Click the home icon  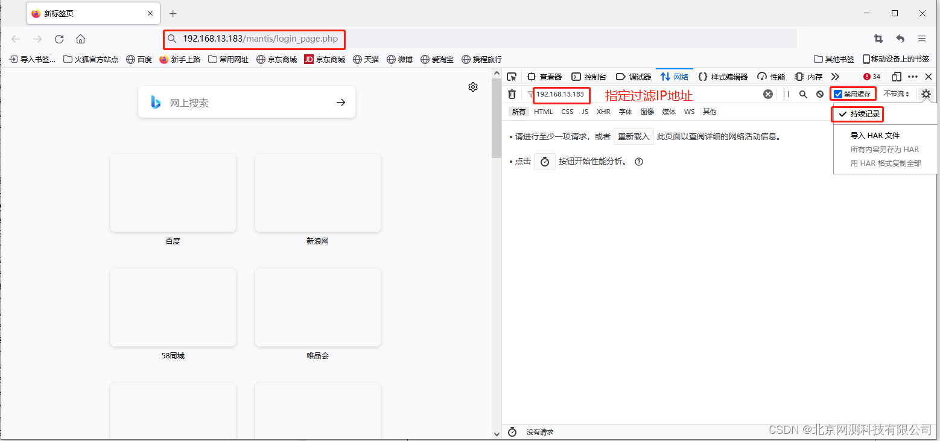(x=80, y=39)
